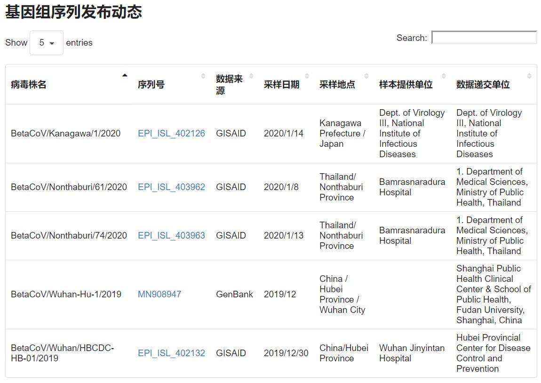Click the sort icon on 数据递交单位 header

529,76
